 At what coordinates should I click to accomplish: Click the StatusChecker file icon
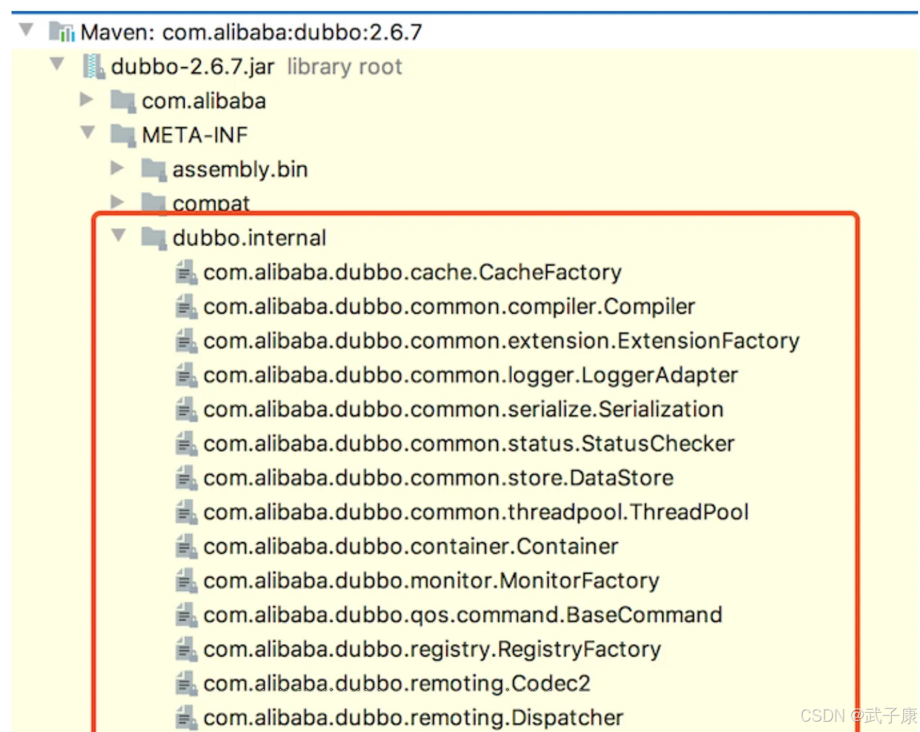186,444
